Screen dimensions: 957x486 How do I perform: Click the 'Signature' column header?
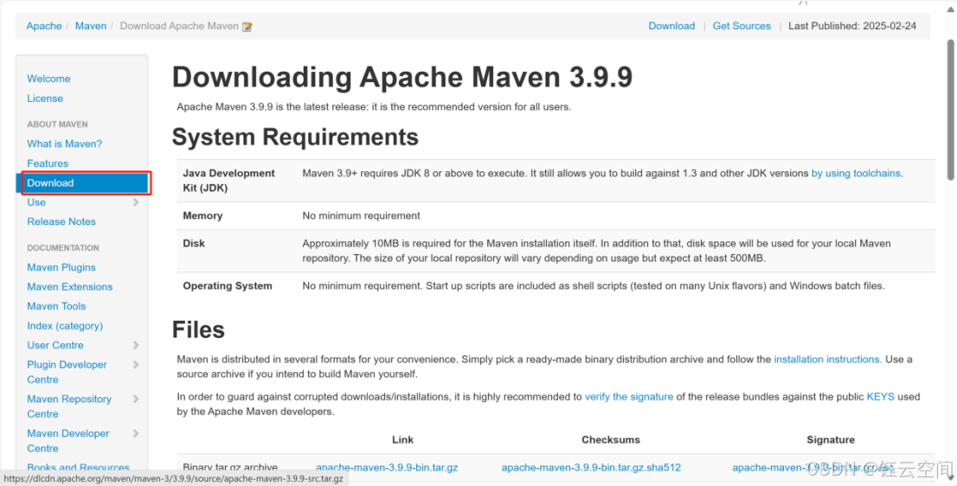coord(830,439)
